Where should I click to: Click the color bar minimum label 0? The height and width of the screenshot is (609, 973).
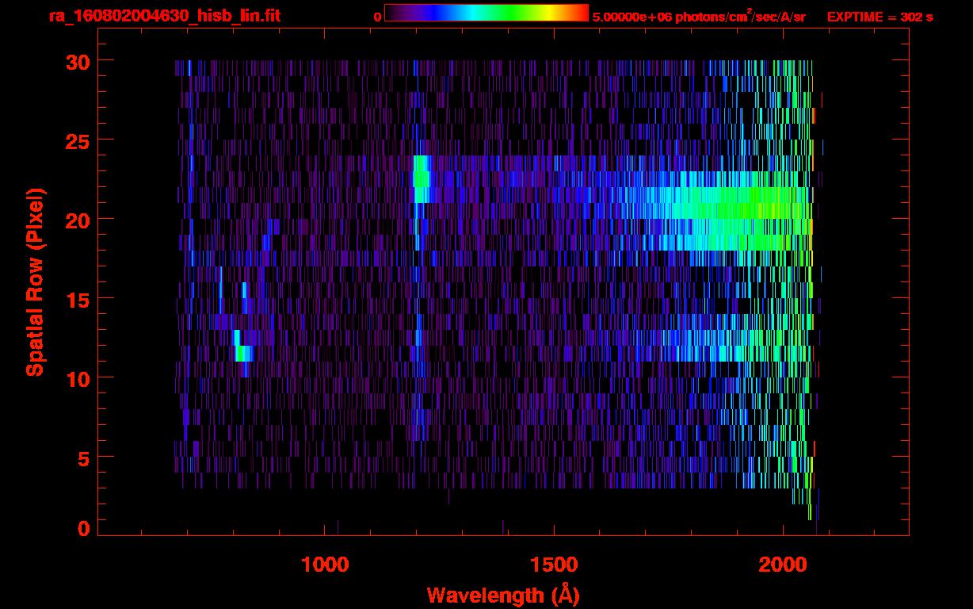(x=377, y=17)
